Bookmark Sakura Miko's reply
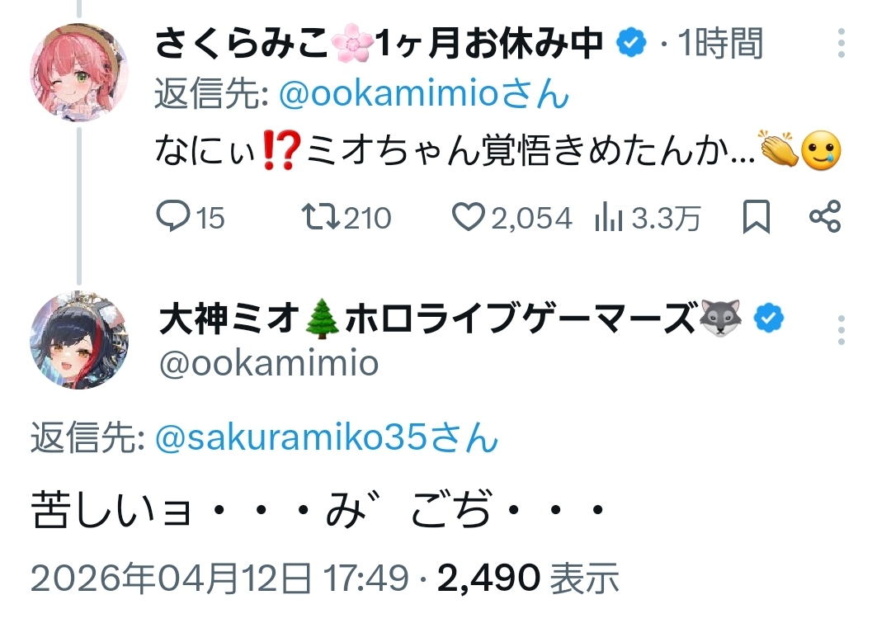Image resolution: width=891 pixels, height=628 pixels. click(756, 217)
